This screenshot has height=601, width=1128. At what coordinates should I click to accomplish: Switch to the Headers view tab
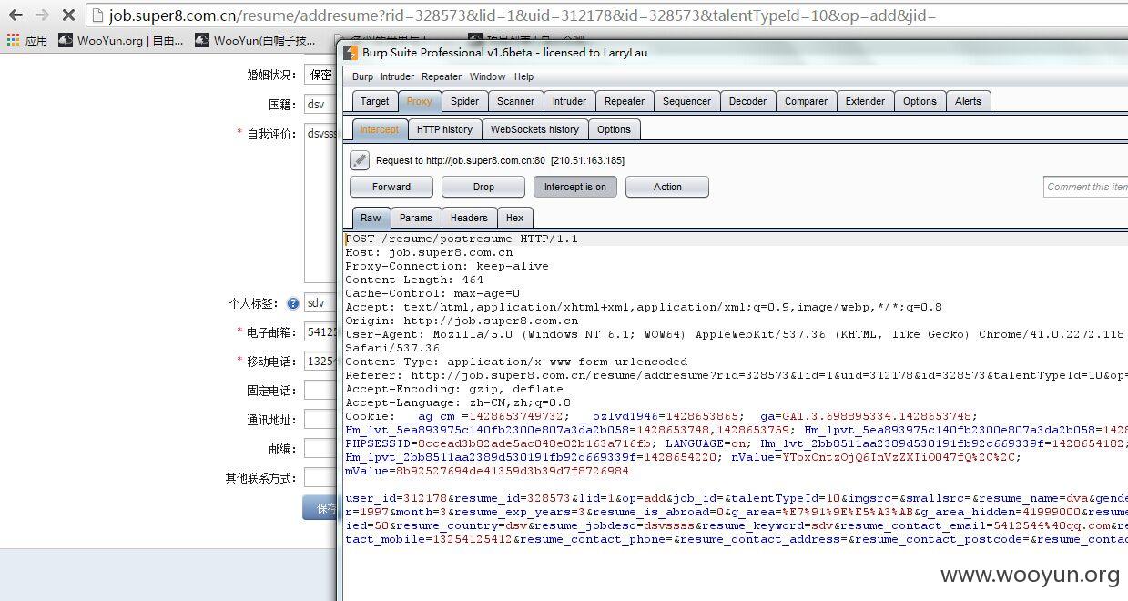pyautogui.click(x=469, y=218)
